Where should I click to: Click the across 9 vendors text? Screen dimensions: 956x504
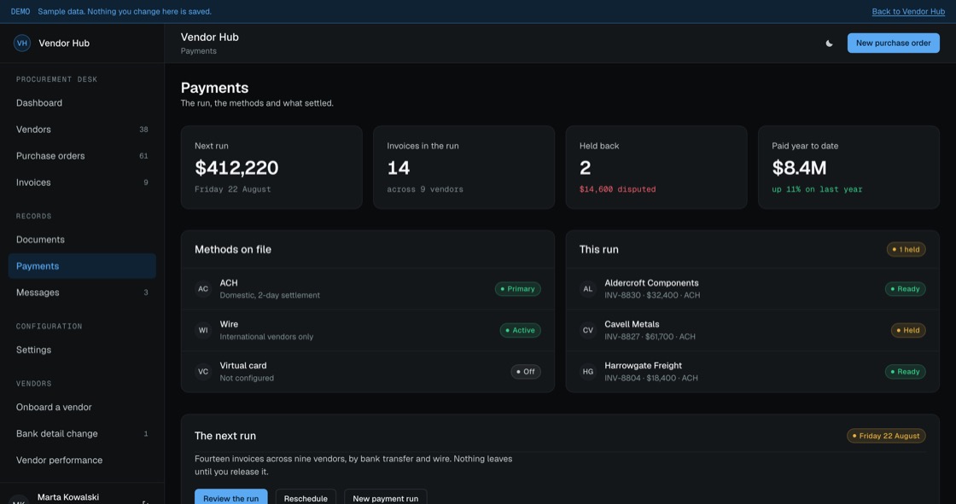[x=425, y=189]
